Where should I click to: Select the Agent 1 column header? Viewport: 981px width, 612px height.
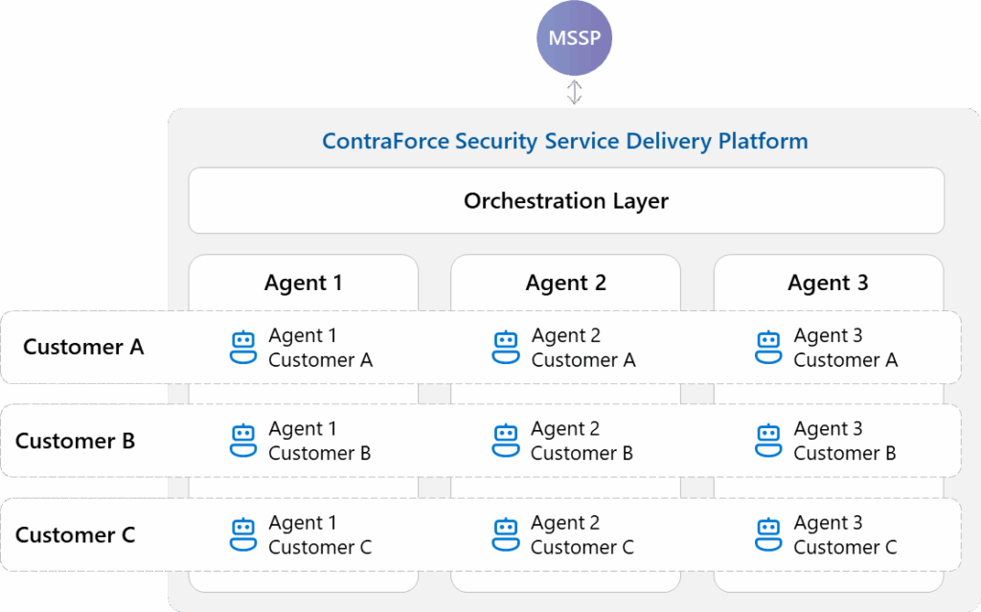pyautogui.click(x=303, y=283)
